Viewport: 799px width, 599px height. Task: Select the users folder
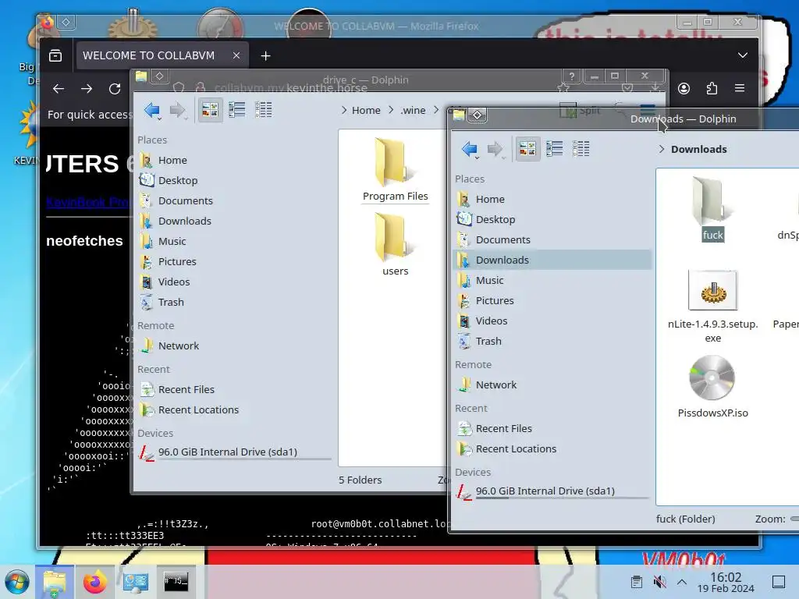[395, 244]
